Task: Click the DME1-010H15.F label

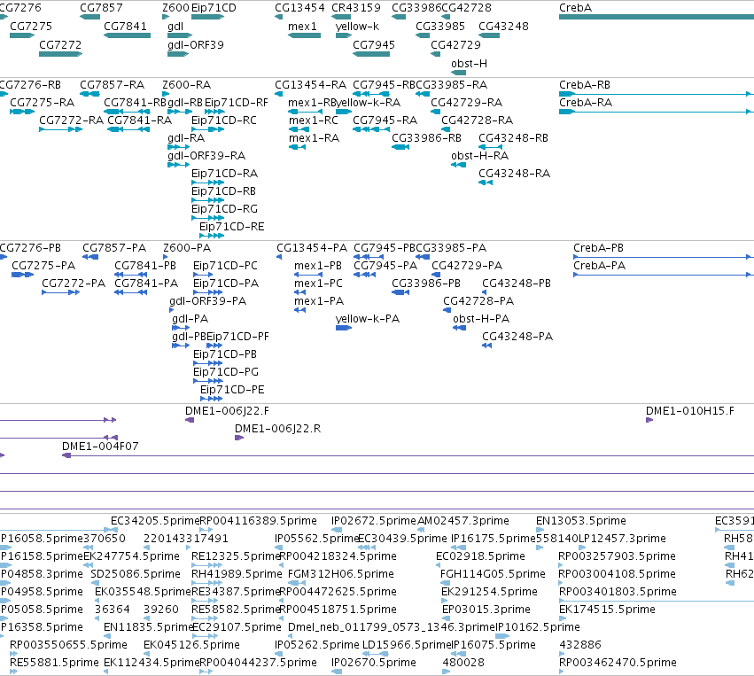Action: (689, 411)
